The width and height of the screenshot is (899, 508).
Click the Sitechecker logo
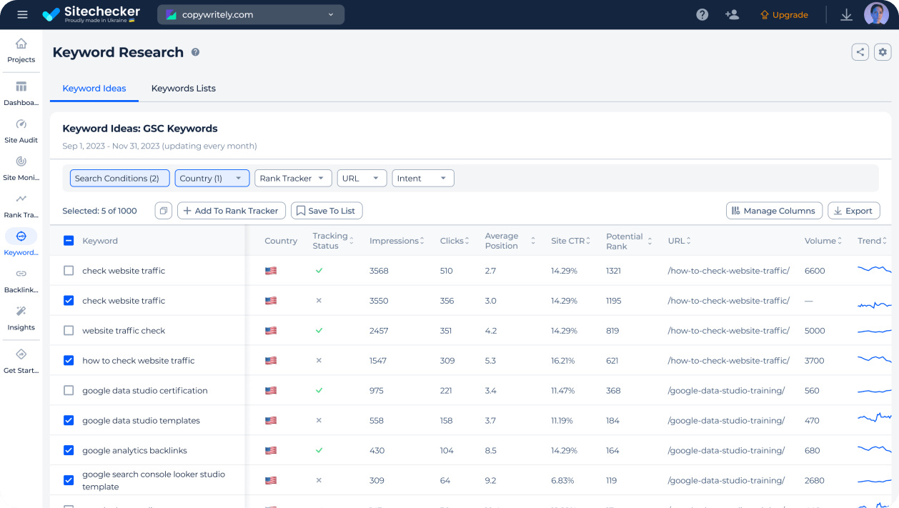point(91,14)
